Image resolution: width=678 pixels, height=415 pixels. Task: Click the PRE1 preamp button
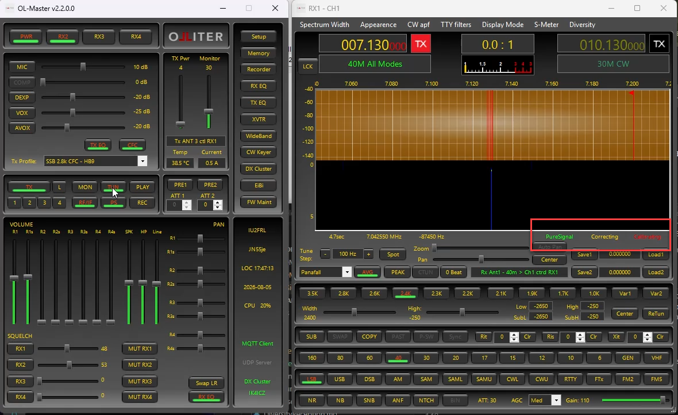point(180,185)
